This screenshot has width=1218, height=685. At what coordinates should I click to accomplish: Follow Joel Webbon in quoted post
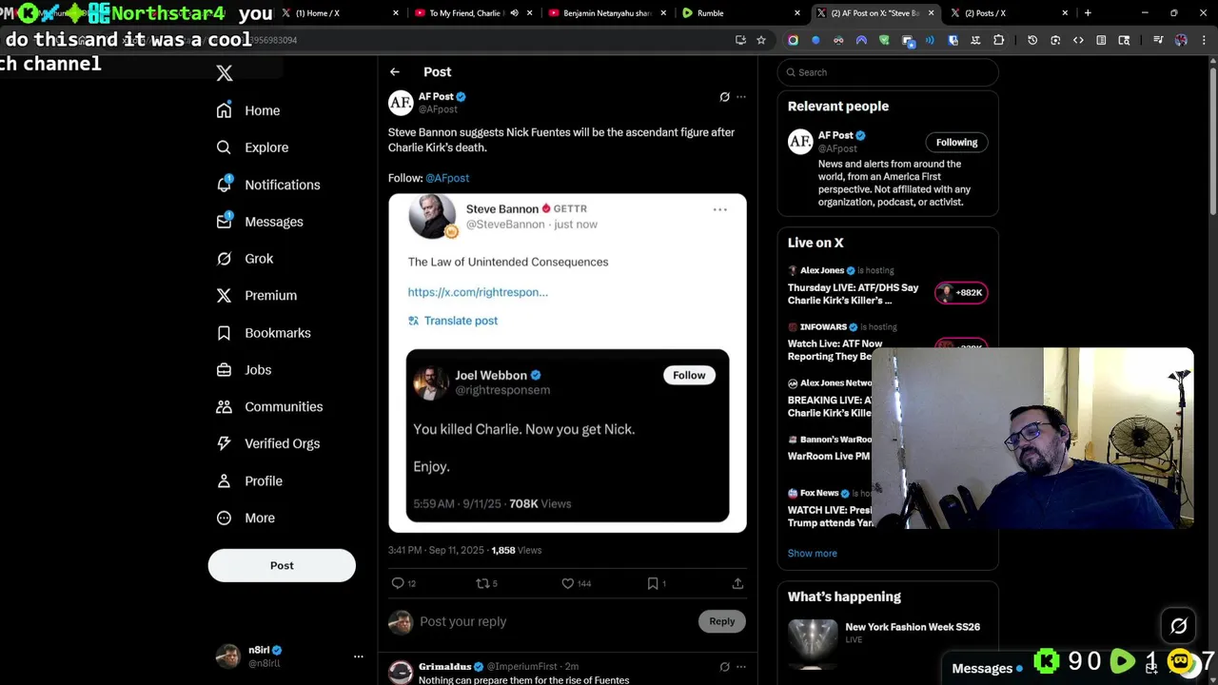(689, 375)
